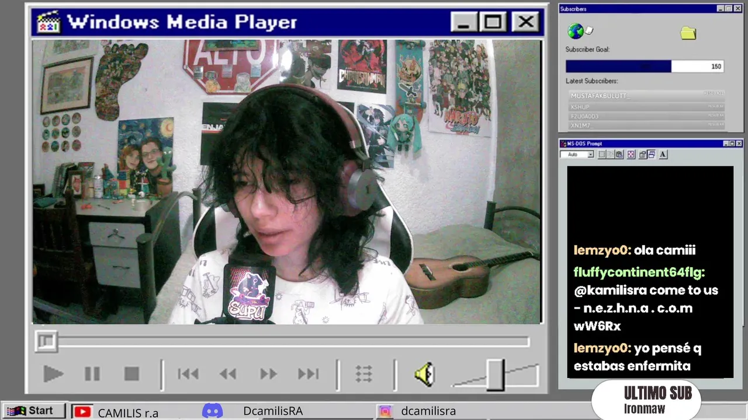Screen dimensions: 748x420
Task: Click the Copy icon in MS-DOS toolbar
Action: [x=611, y=155]
